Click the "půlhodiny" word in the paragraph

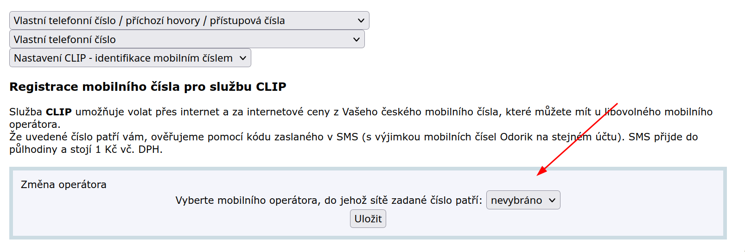coord(33,150)
